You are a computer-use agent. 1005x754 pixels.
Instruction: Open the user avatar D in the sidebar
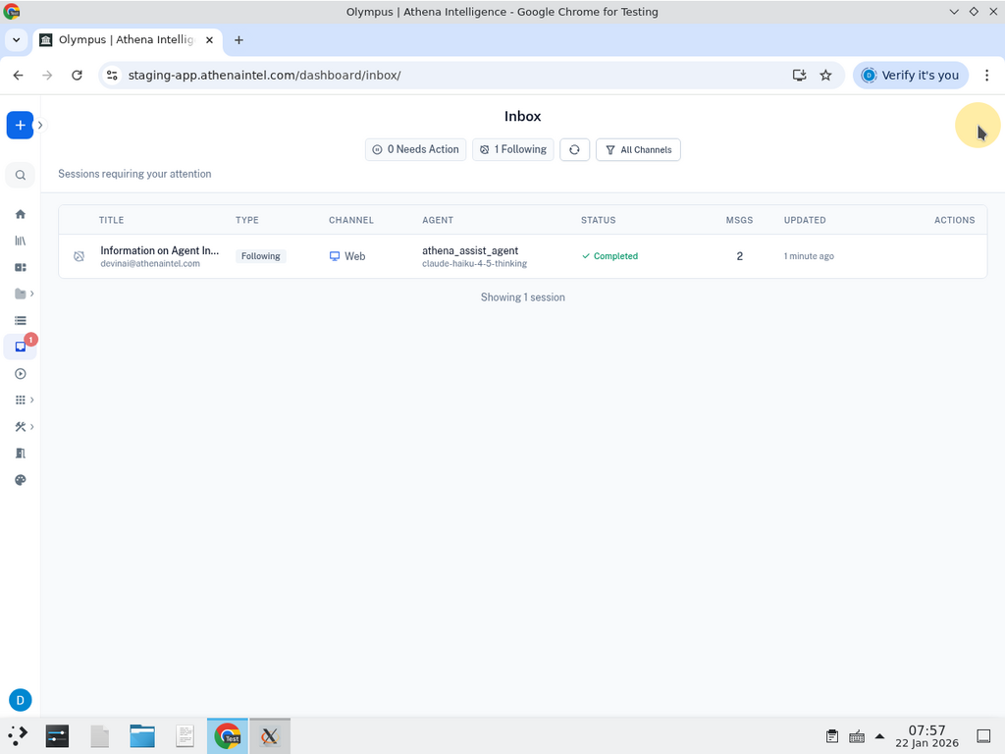pyautogui.click(x=21, y=700)
